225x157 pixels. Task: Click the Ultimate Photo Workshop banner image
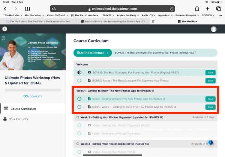[33, 52]
